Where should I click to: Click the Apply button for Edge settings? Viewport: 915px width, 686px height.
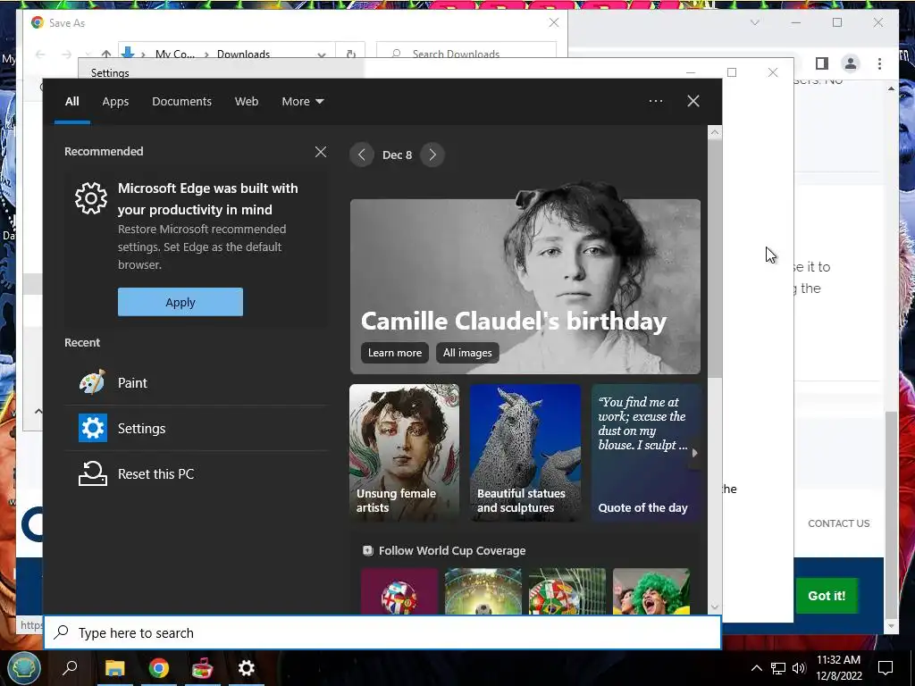[180, 302]
